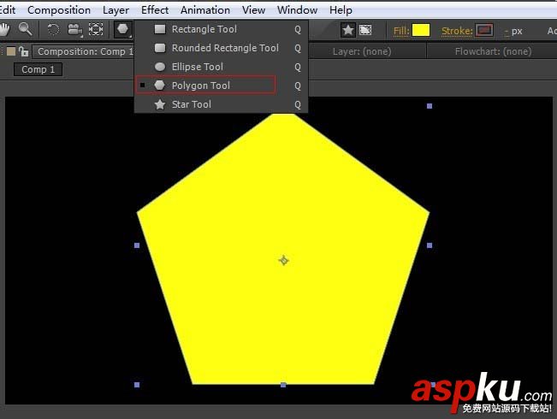Click the top right bounding box handle

[x=430, y=106]
